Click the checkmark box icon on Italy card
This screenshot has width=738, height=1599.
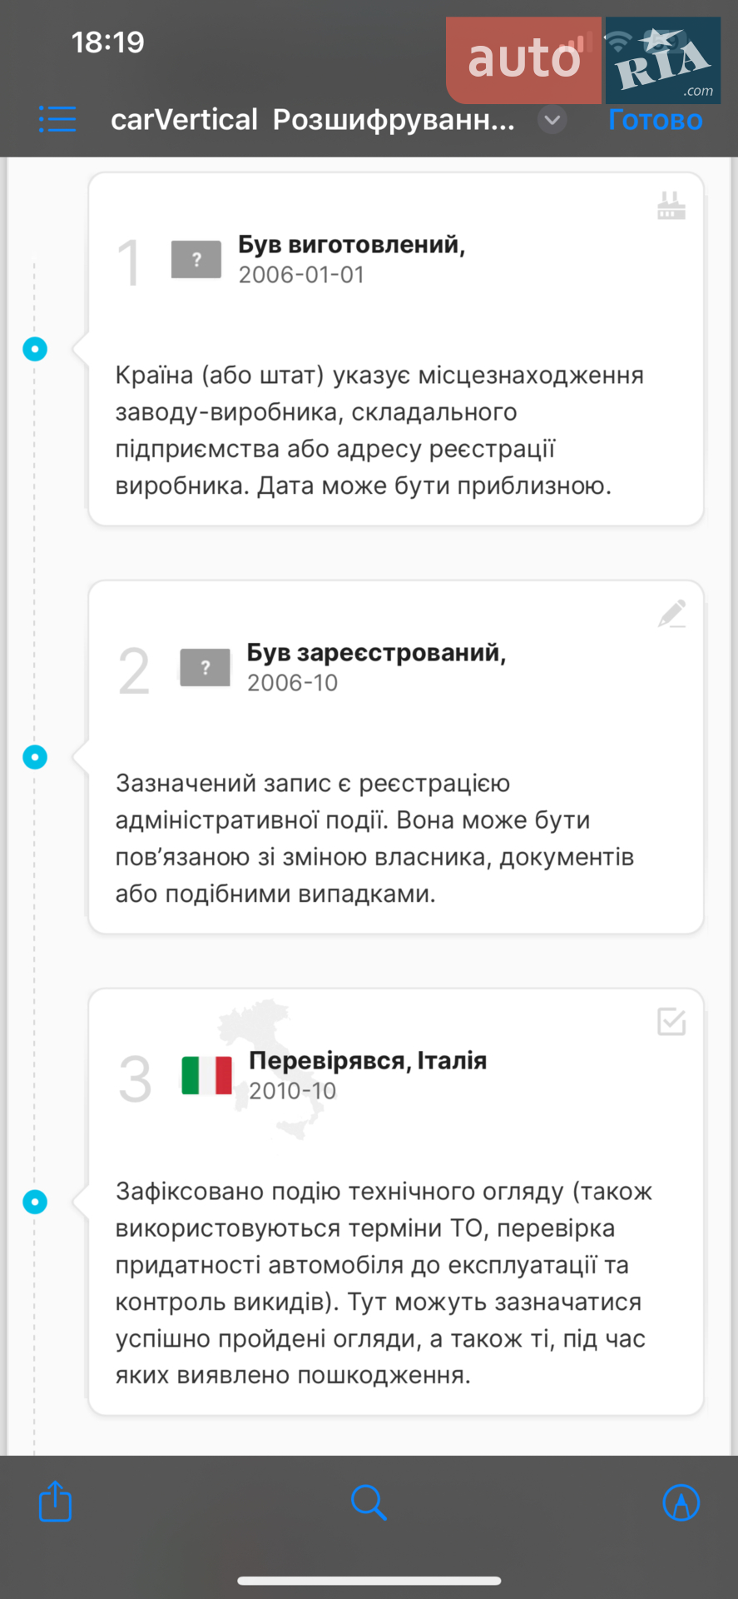(671, 1021)
